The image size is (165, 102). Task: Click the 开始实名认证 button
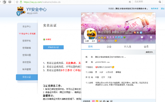click(53, 47)
